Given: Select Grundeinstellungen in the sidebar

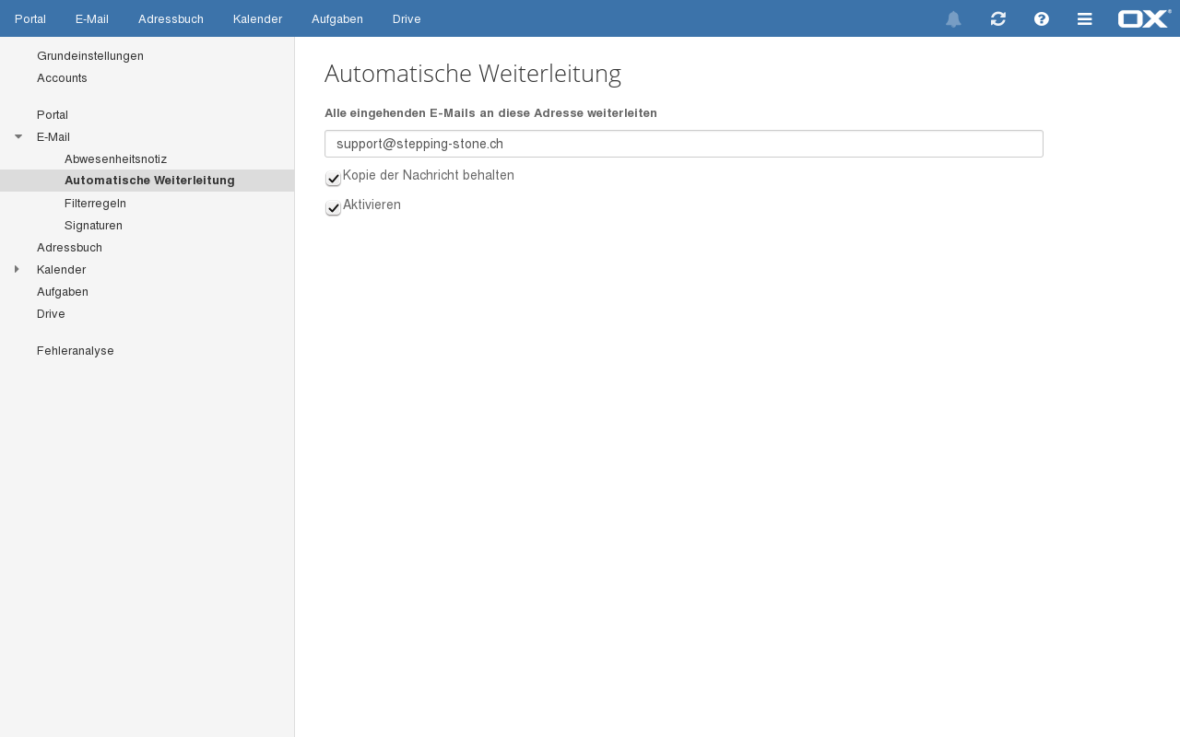Looking at the screenshot, I should (x=90, y=55).
